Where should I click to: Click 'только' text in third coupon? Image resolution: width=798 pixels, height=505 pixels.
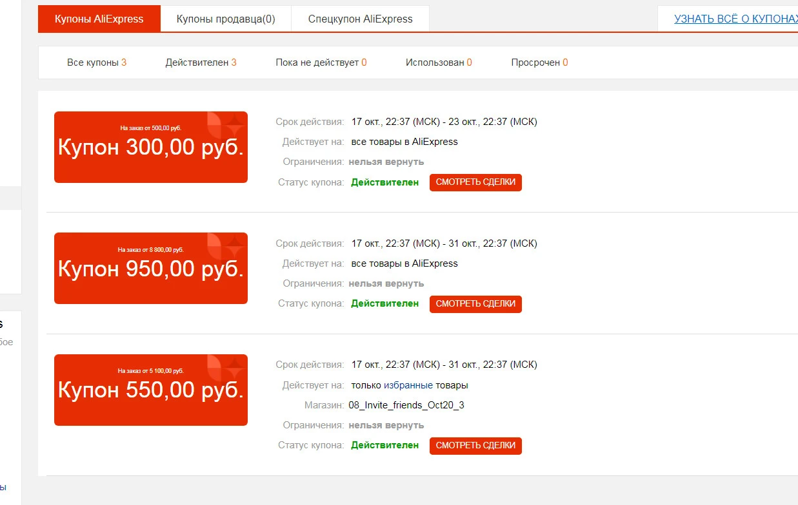pos(366,385)
